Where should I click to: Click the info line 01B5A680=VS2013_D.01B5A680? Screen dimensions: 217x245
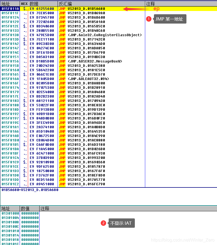point(30,190)
